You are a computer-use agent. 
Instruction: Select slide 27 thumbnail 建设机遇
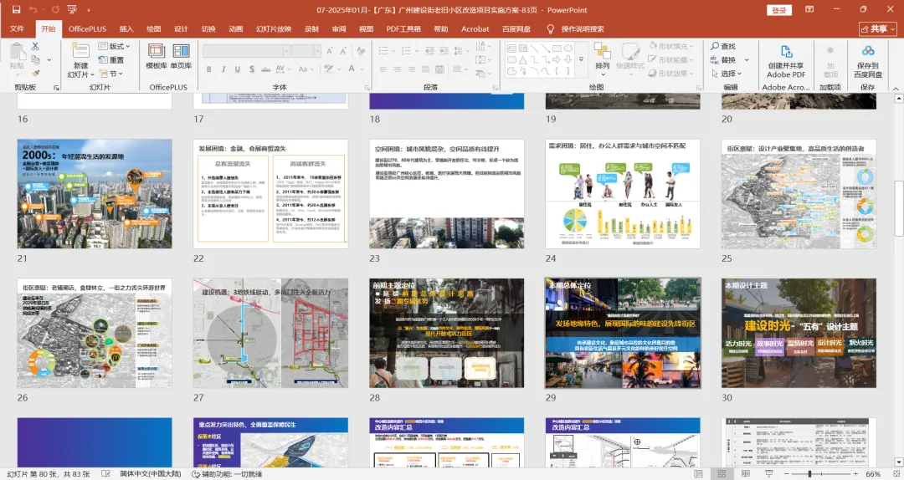(x=270, y=333)
